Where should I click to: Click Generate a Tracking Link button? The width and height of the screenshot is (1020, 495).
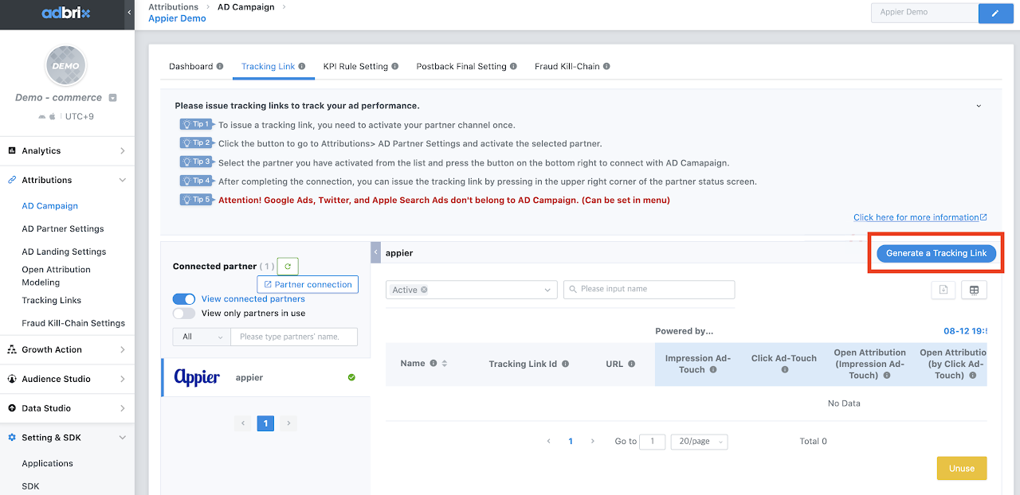(936, 253)
